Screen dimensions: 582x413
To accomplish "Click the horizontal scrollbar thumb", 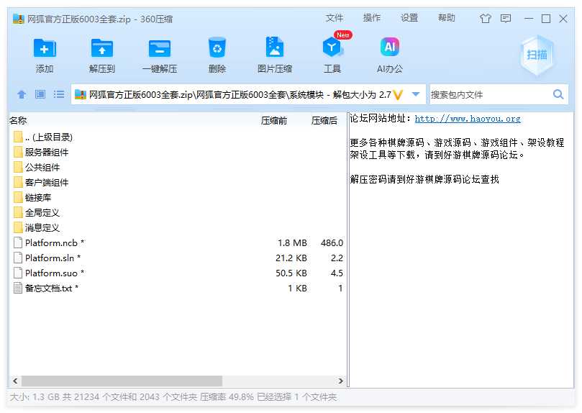I will point(122,381).
